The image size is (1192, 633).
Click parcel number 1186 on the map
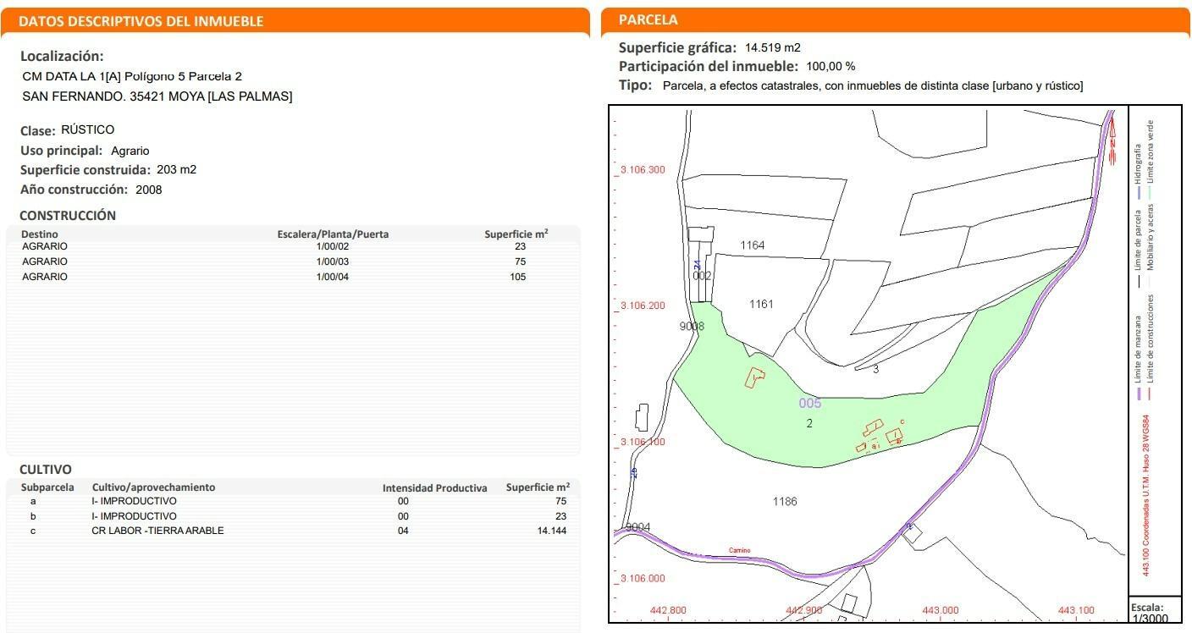(785, 502)
